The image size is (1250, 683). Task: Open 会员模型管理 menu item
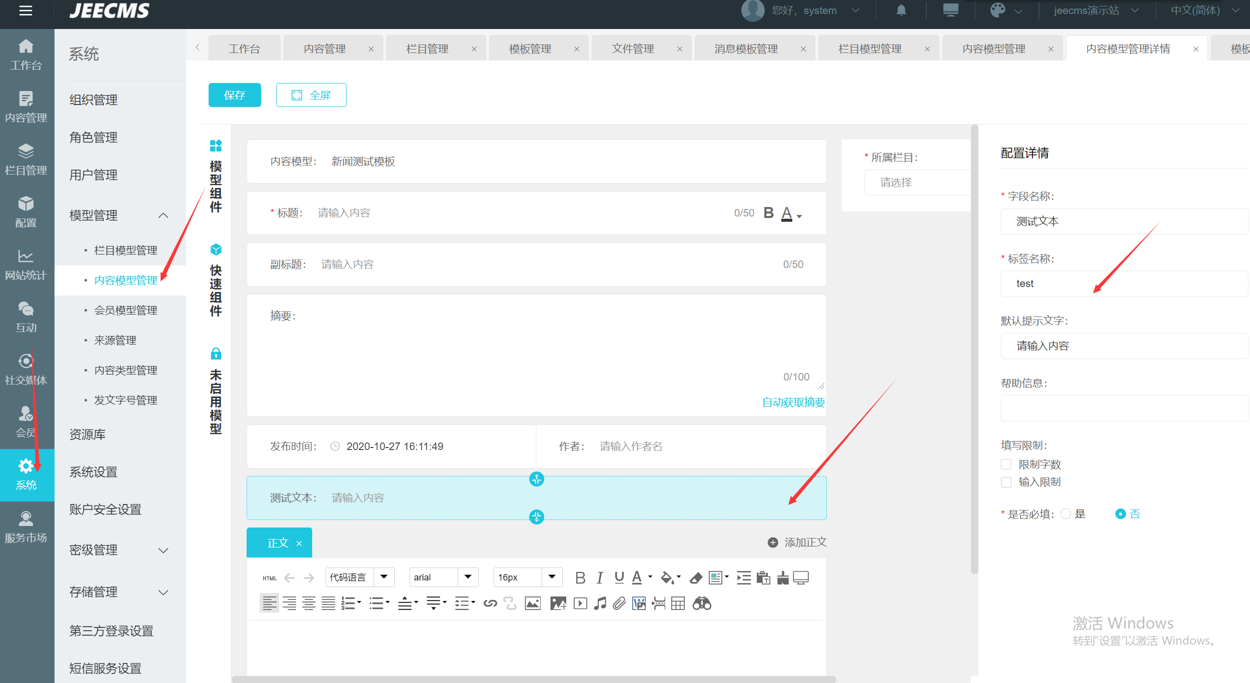coord(126,310)
